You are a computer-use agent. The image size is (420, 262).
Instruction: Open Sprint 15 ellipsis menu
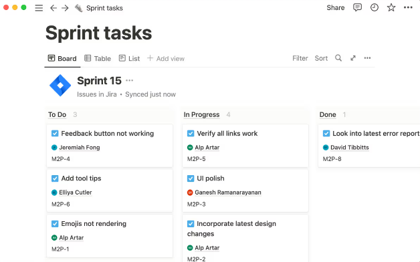129,81
